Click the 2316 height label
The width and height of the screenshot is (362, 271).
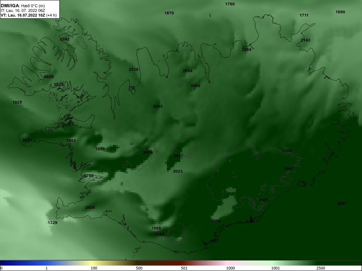(x=134, y=69)
